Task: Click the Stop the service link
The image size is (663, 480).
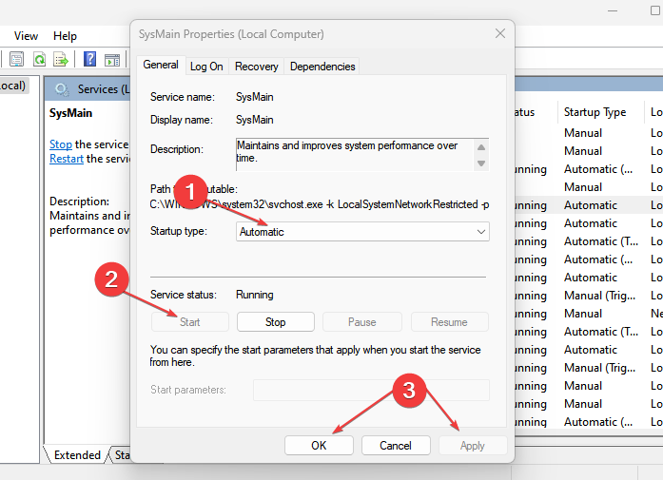Action: [x=61, y=144]
